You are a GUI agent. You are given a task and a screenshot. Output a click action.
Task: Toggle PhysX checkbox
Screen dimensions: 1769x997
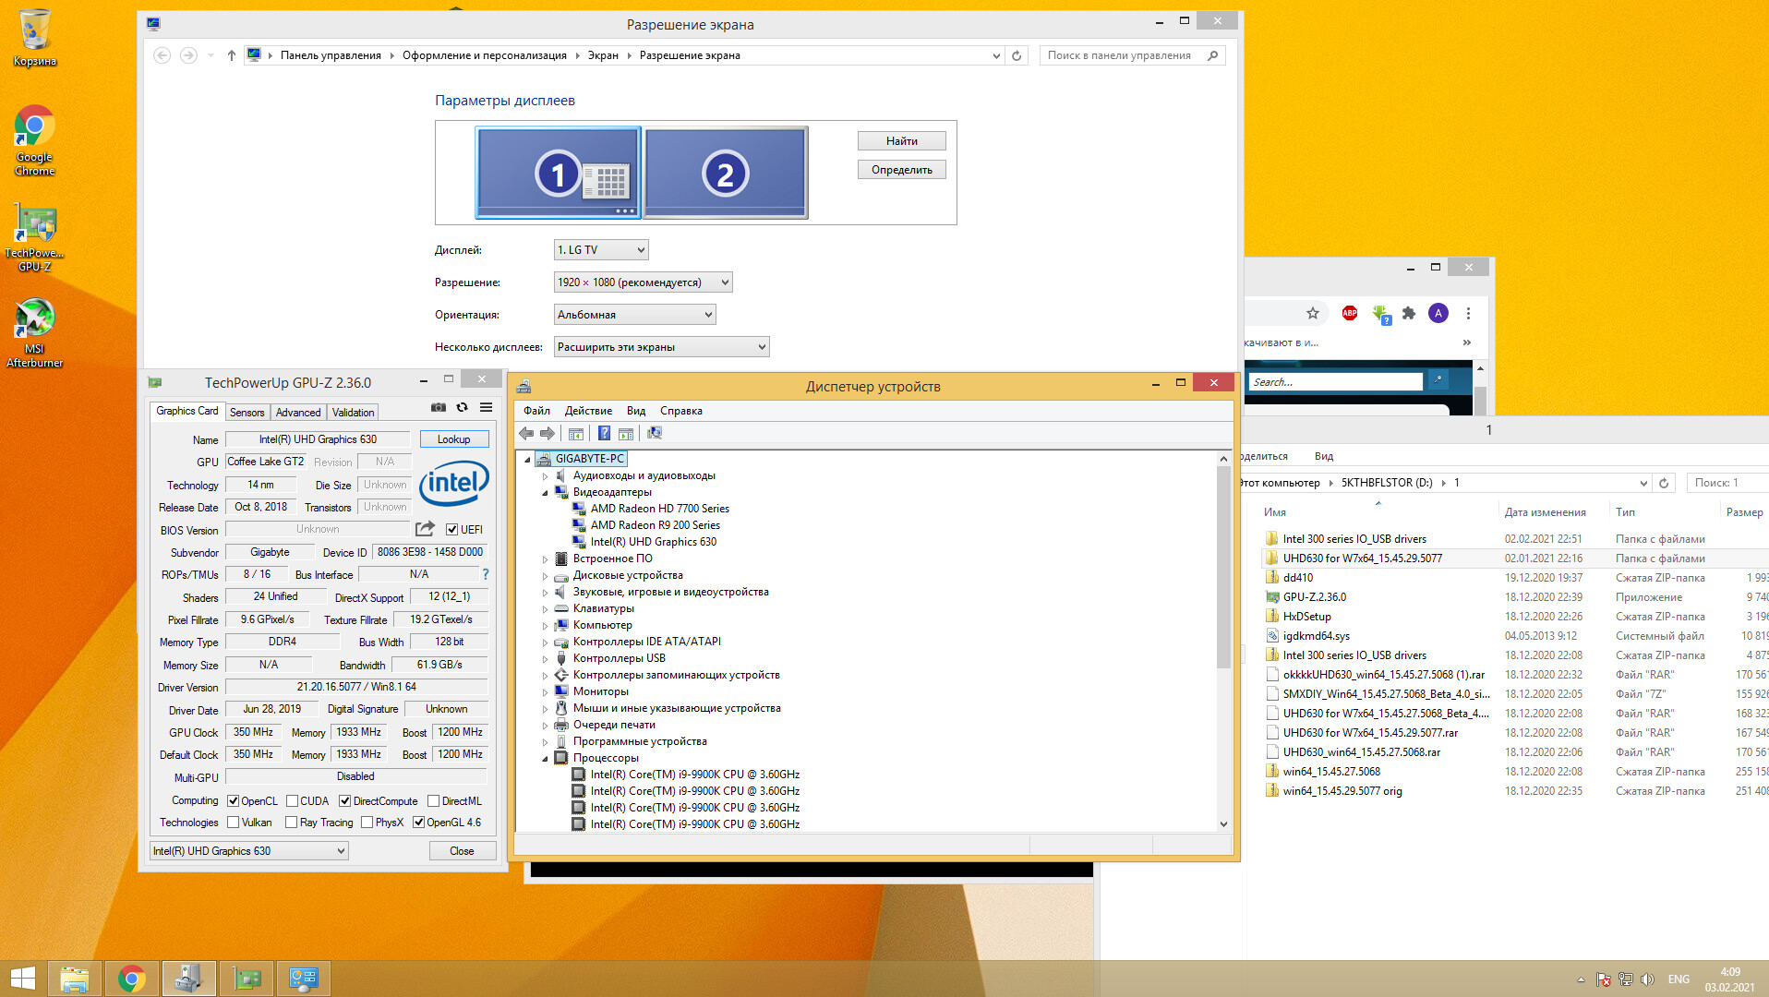pos(367,823)
